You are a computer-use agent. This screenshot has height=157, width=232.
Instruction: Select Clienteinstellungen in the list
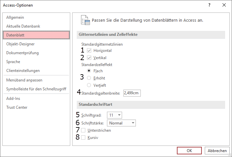(36, 71)
